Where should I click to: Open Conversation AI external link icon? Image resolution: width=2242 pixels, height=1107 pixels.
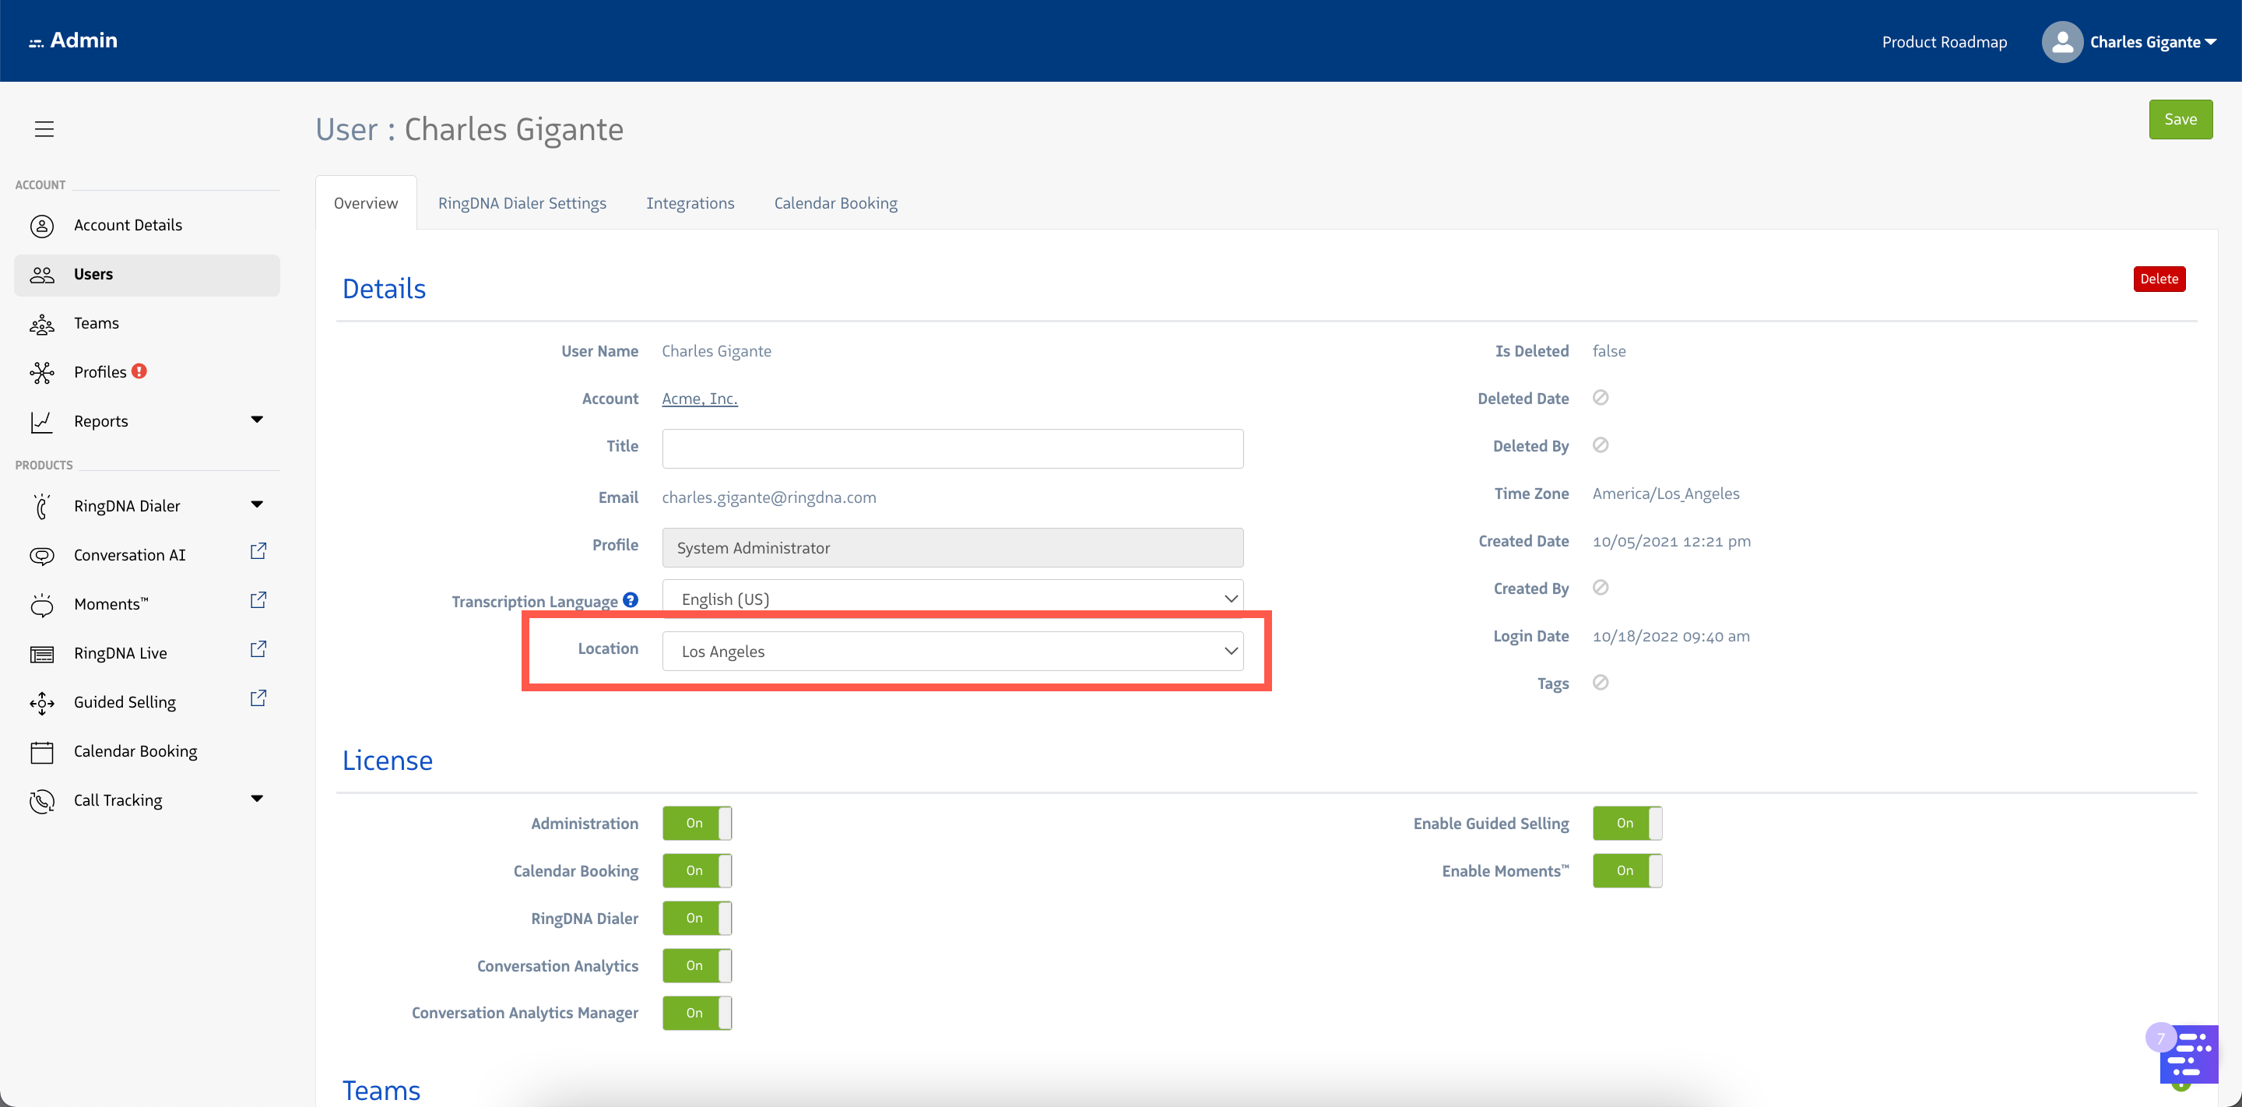[258, 552]
